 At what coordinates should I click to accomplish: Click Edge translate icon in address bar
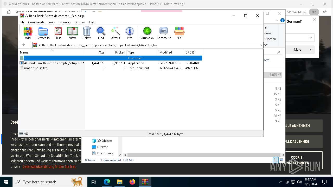[x=314, y=12]
